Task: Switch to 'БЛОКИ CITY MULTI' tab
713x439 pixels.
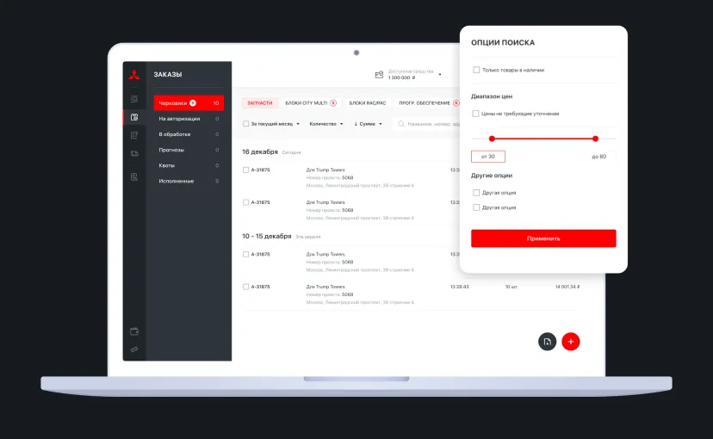Action: click(311, 103)
